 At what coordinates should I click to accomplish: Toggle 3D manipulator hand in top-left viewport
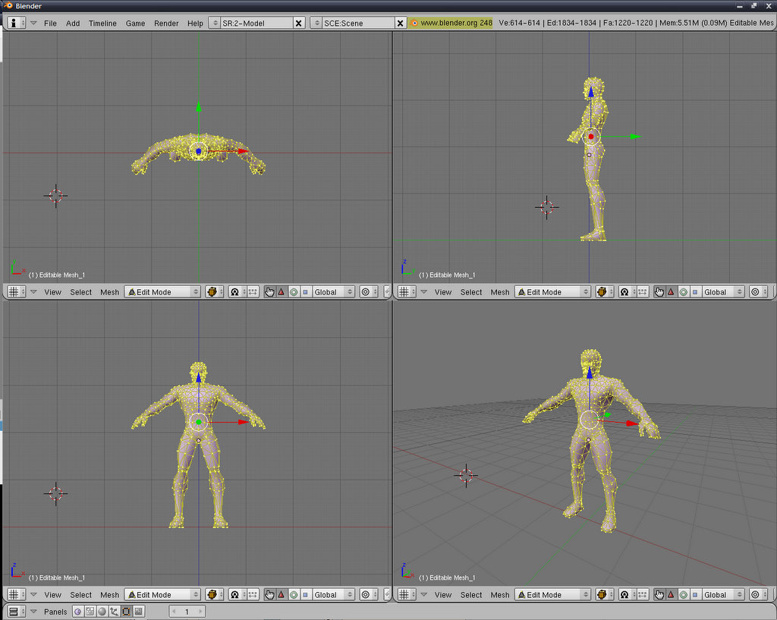[x=269, y=291]
